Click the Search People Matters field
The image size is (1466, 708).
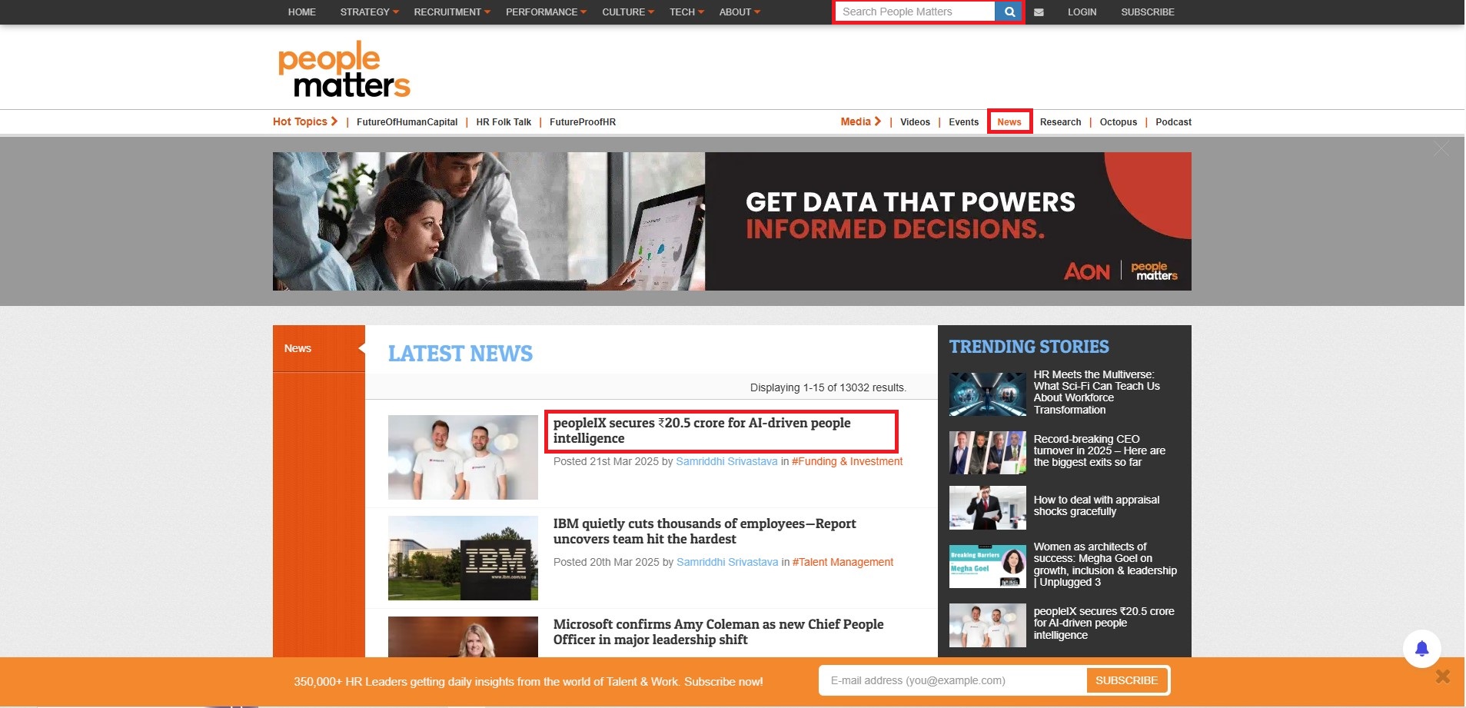pos(914,12)
